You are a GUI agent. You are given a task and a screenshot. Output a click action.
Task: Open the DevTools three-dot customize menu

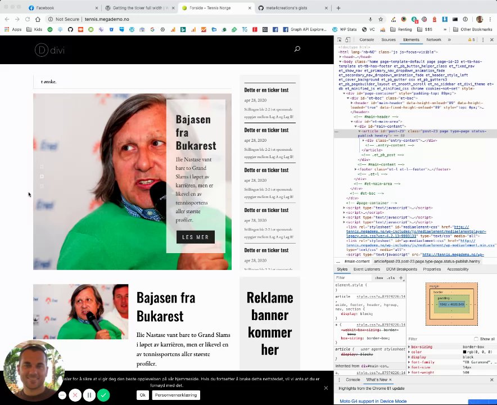[483, 39]
